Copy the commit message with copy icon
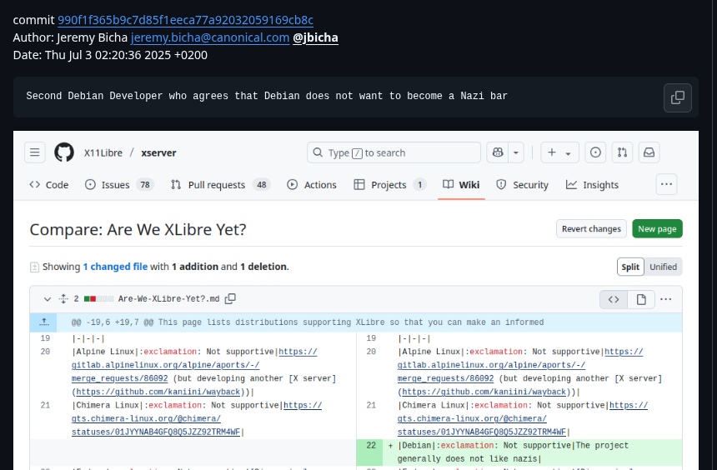This screenshot has height=470, width=717. [x=677, y=97]
